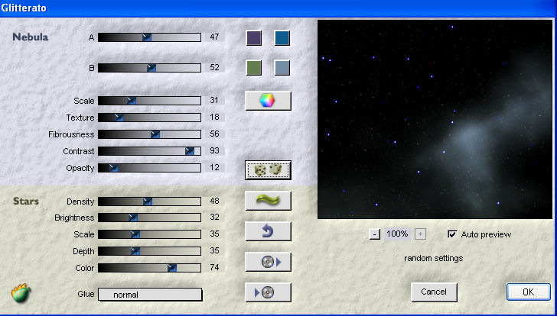This screenshot has width=557, height=316.
Task: Zoom out preview with minus button
Action: [x=374, y=234]
